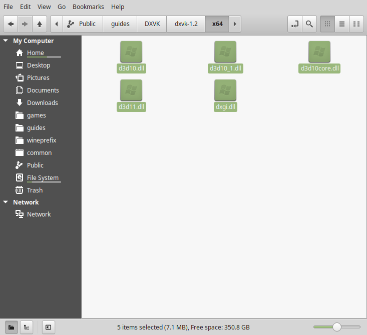Open the File menu
The width and height of the screenshot is (367, 335).
[8, 7]
